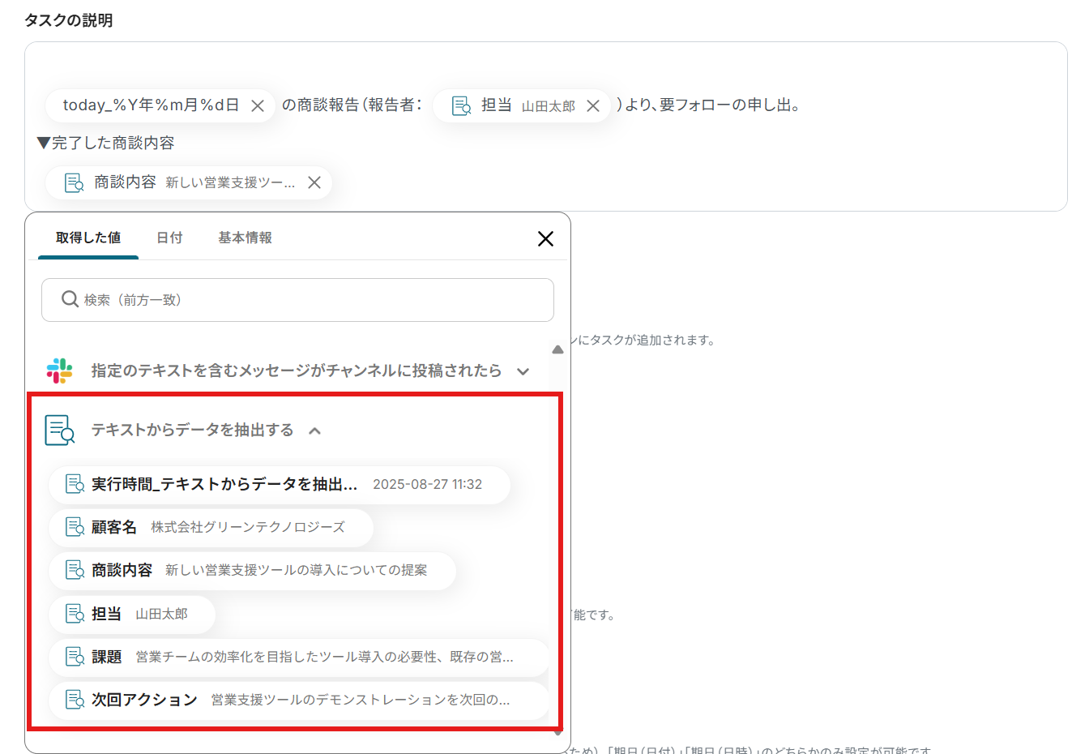This screenshot has height=754, width=1072.
Task: Remove the 担当 山田太郎 tag
Action: coord(593,106)
